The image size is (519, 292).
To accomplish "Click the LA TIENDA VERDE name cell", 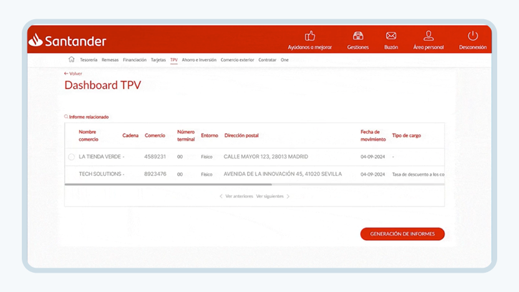I will pyautogui.click(x=100, y=157).
